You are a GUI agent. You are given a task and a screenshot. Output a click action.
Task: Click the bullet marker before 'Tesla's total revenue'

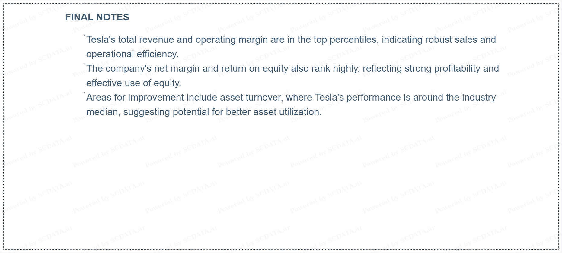(85, 36)
